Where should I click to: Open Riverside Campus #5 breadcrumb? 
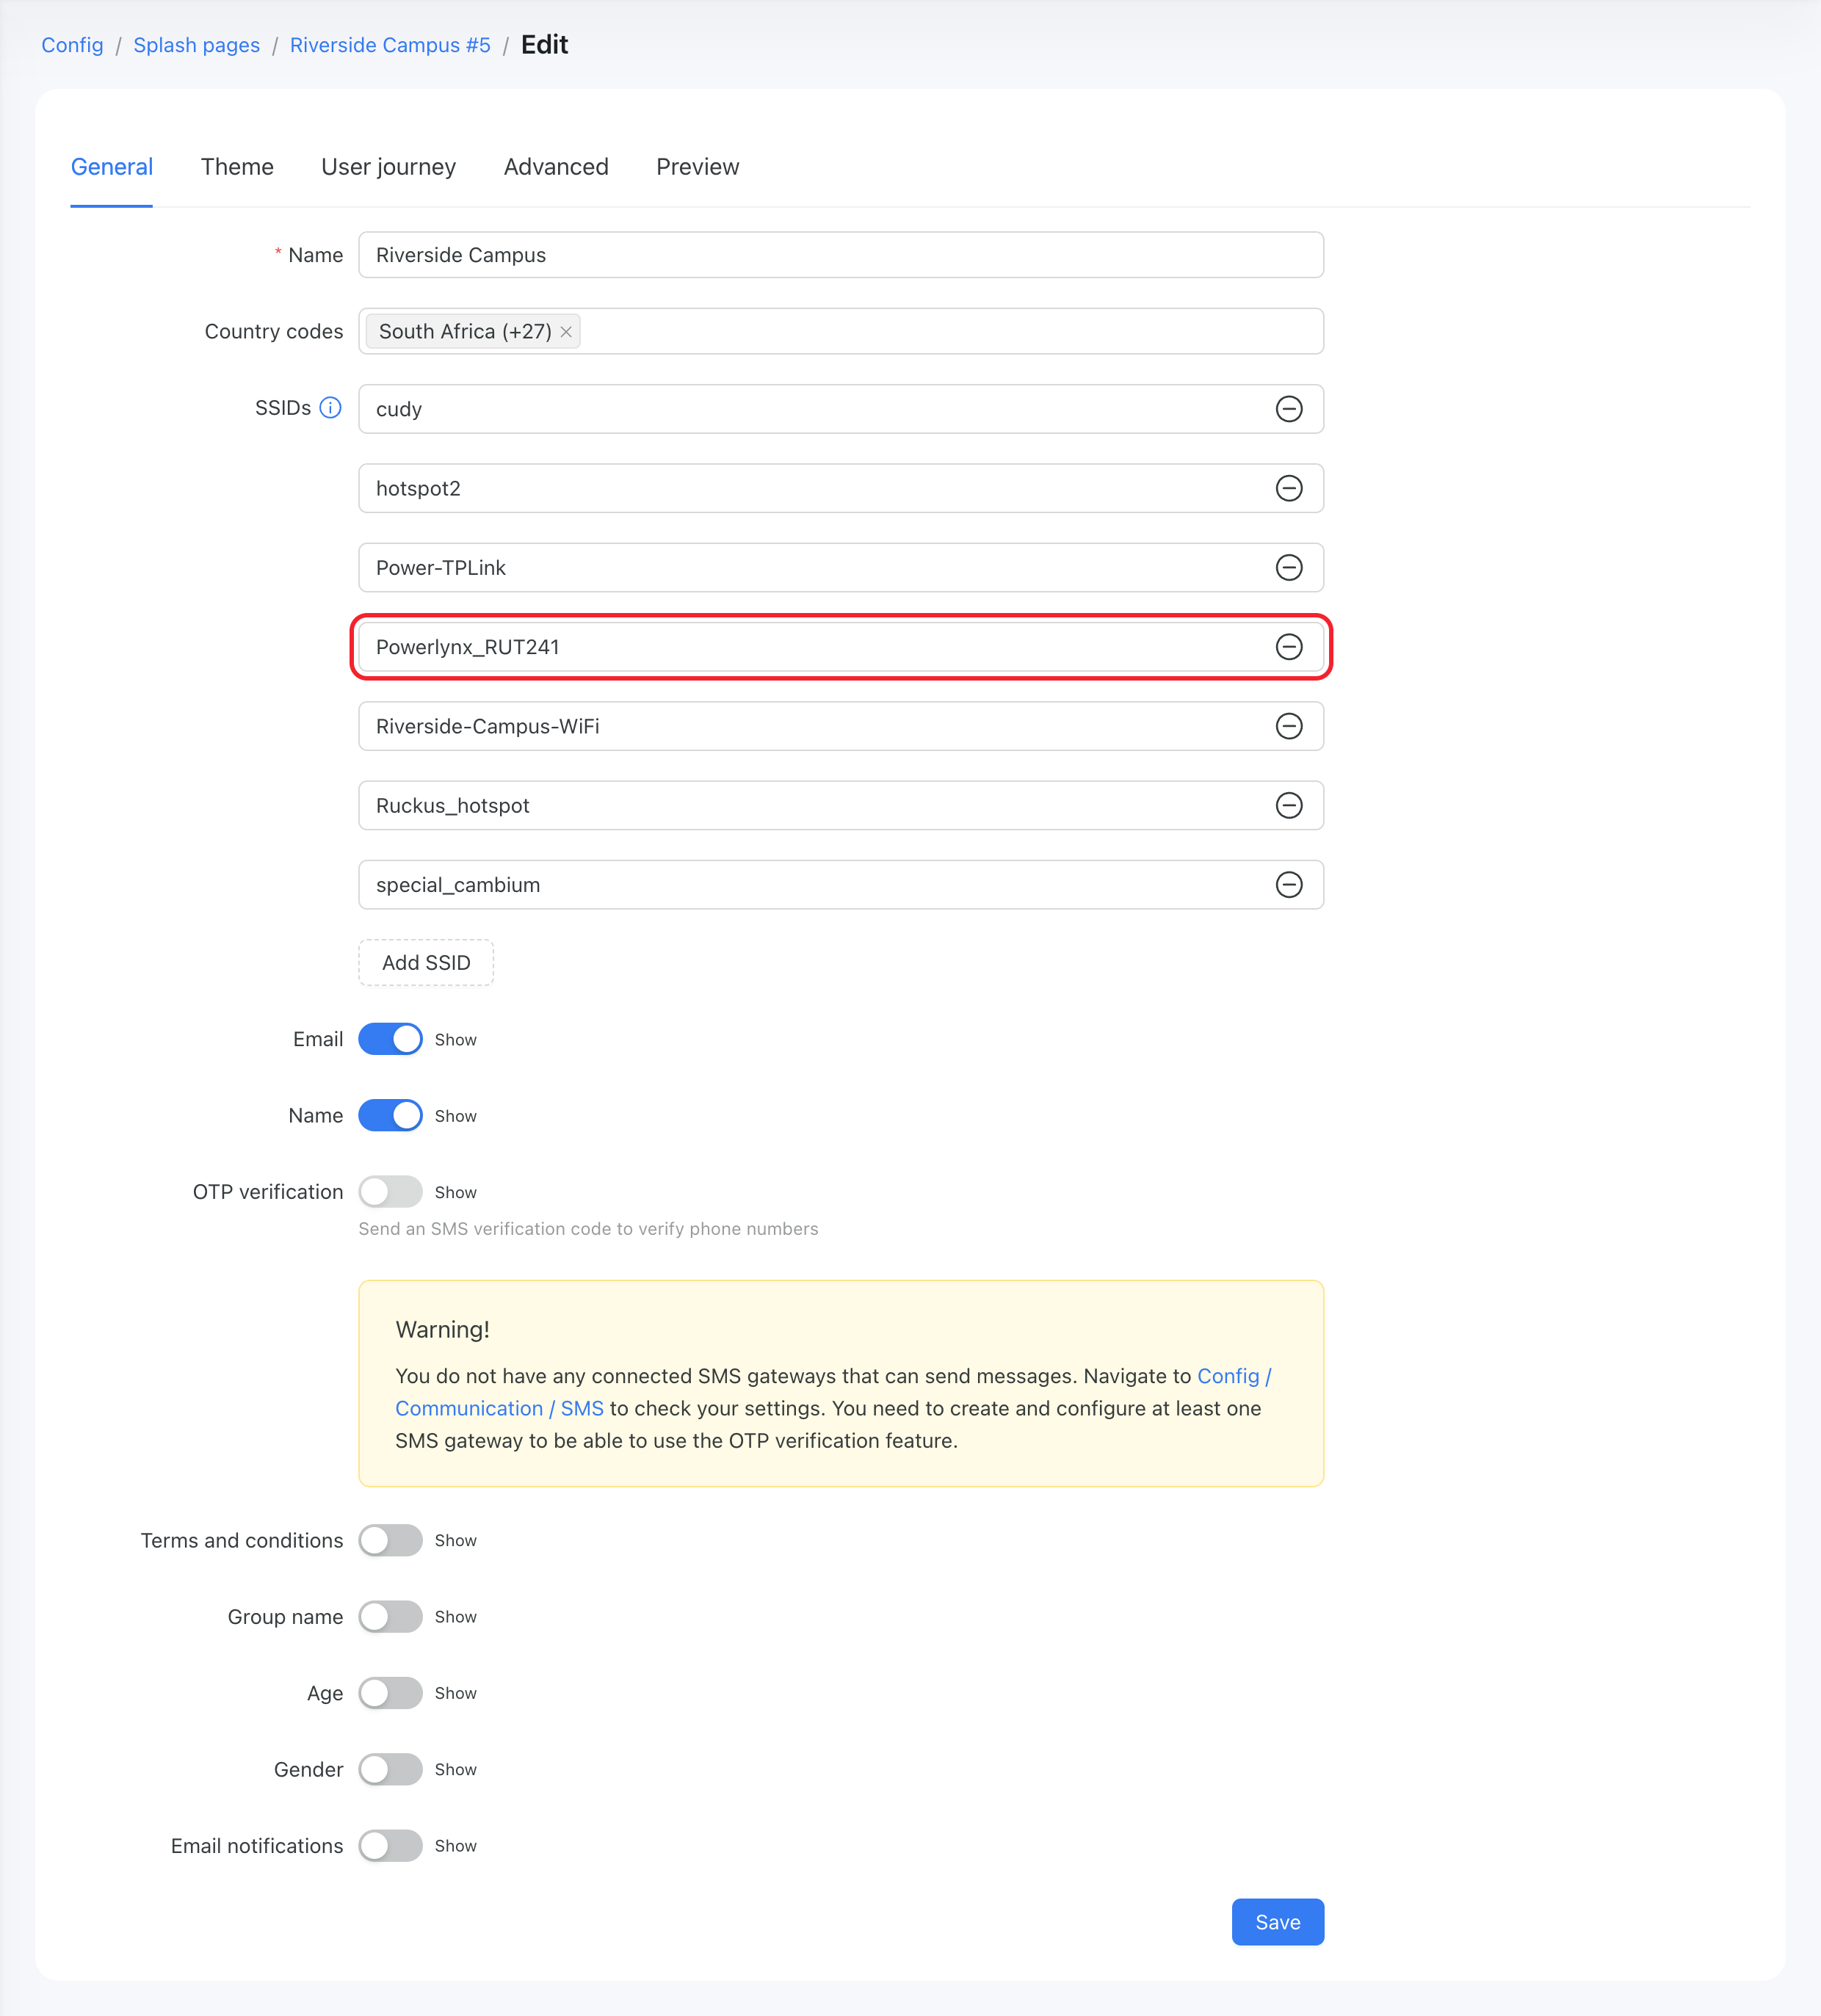pos(390,45)
